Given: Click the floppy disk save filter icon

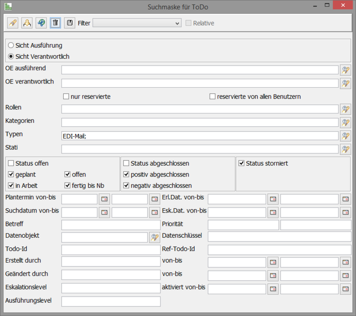Looking at the screenshot, I should pos(70,23).
